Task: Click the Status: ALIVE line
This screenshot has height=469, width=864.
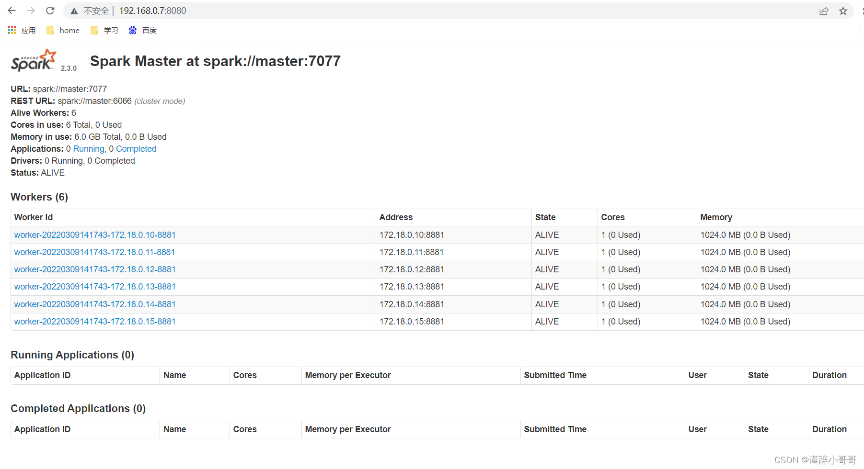Action: pos(37,173)
